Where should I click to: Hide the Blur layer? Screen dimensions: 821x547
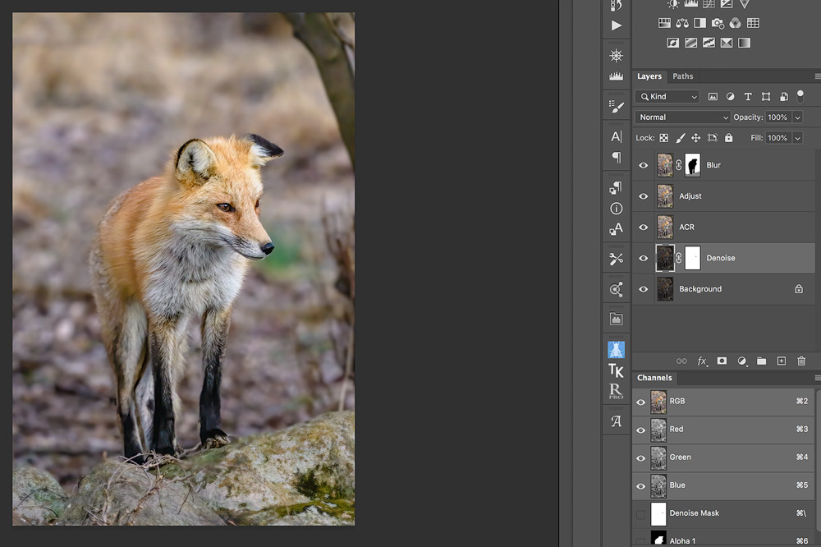(x=644, y=165)
